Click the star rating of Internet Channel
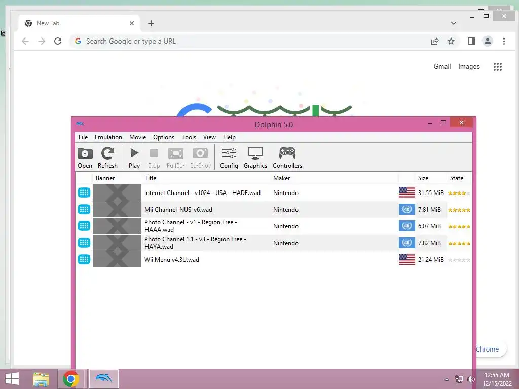 459,193
